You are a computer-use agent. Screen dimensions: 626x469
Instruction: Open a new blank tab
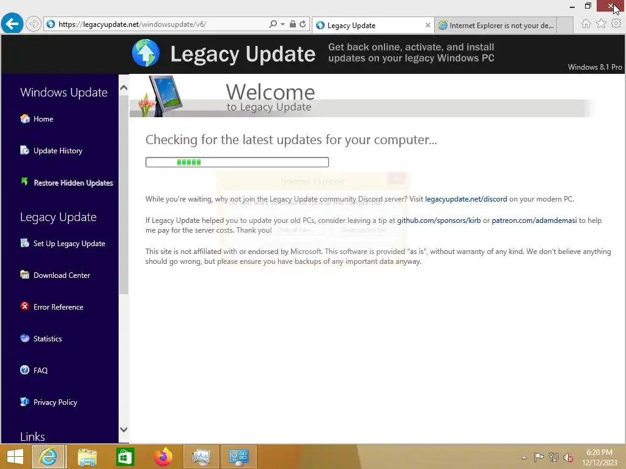[565, 26]
